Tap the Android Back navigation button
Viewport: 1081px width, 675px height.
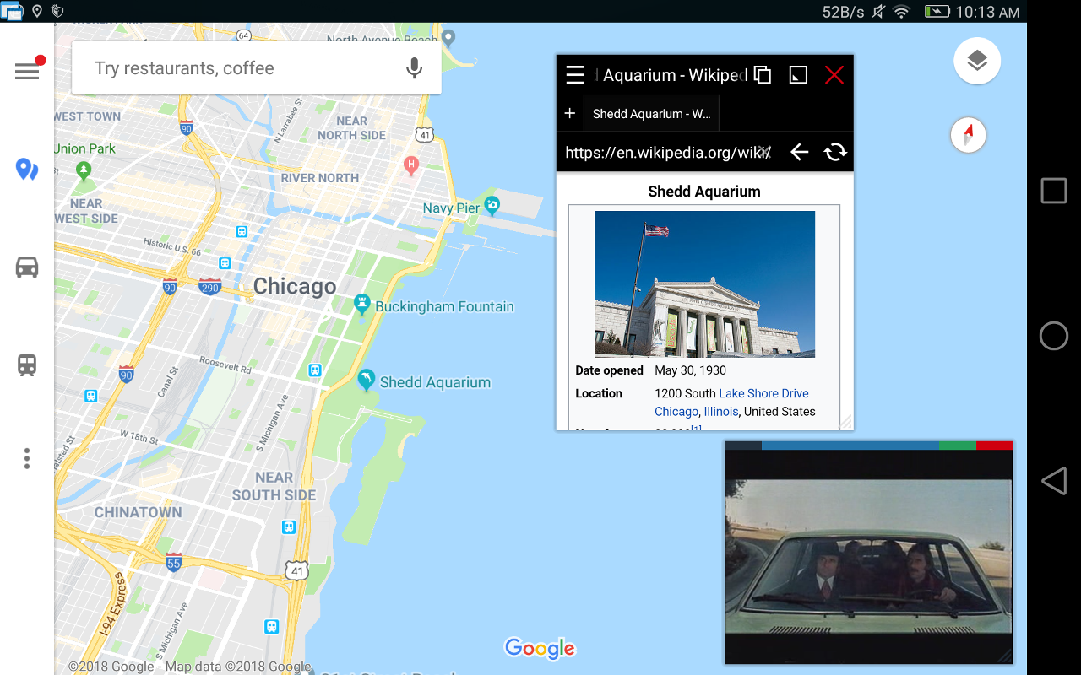pyautogui.click(x=1053, y=482)
